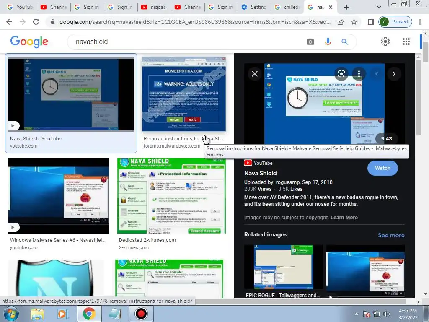
Task: Open EPIC ROGUE - Tailwaggers related image
Action: point(284,267)
